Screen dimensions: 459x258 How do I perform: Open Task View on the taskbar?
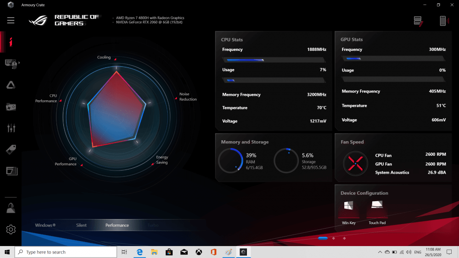point(124,252)
